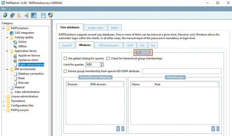Expand the Translations node
This screenshot has height=136, width=232.
pyautogui.click(x=3, y=101)
